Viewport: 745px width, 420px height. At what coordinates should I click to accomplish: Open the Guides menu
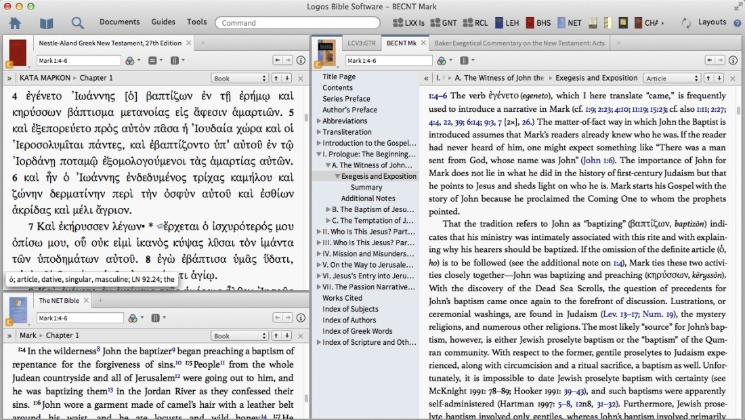[163, 22]
